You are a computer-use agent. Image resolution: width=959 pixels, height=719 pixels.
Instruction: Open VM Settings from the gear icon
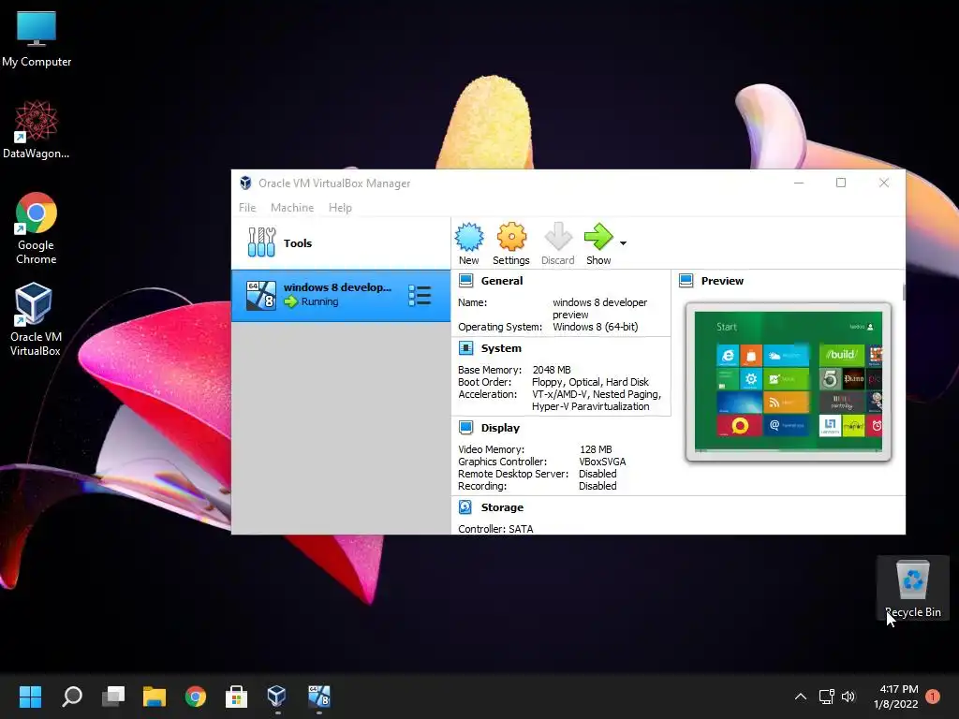(x=511, y=237)
